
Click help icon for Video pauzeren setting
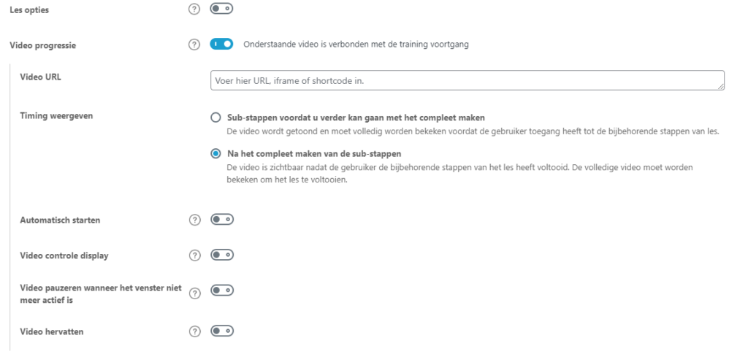194,293
